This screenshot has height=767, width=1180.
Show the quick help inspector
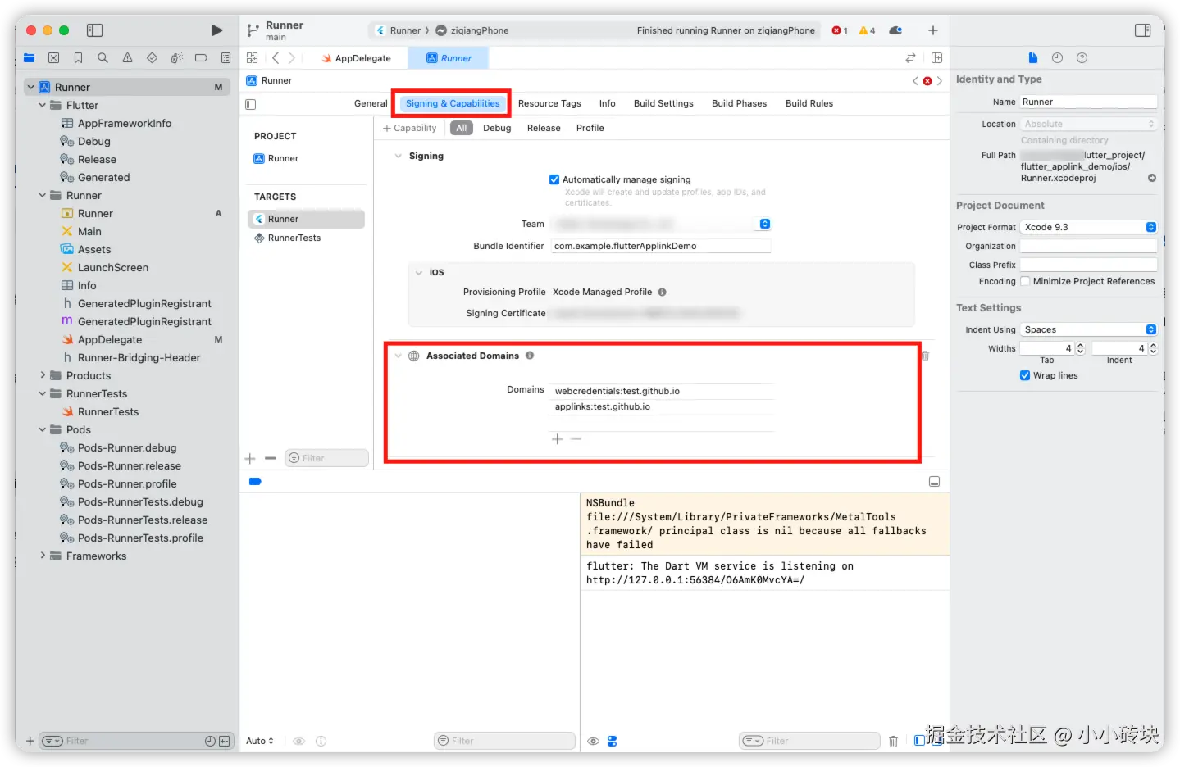[x=1082, y=58]
